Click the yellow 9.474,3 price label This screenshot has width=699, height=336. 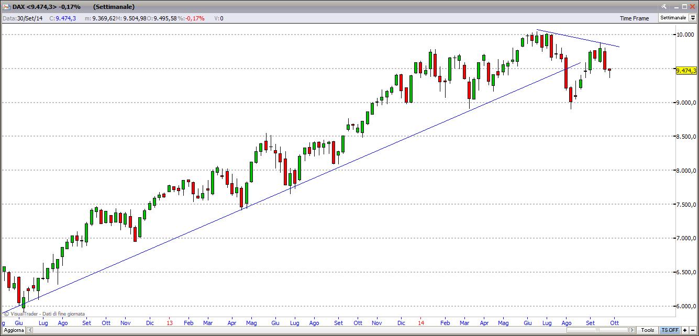pos(686,71)
